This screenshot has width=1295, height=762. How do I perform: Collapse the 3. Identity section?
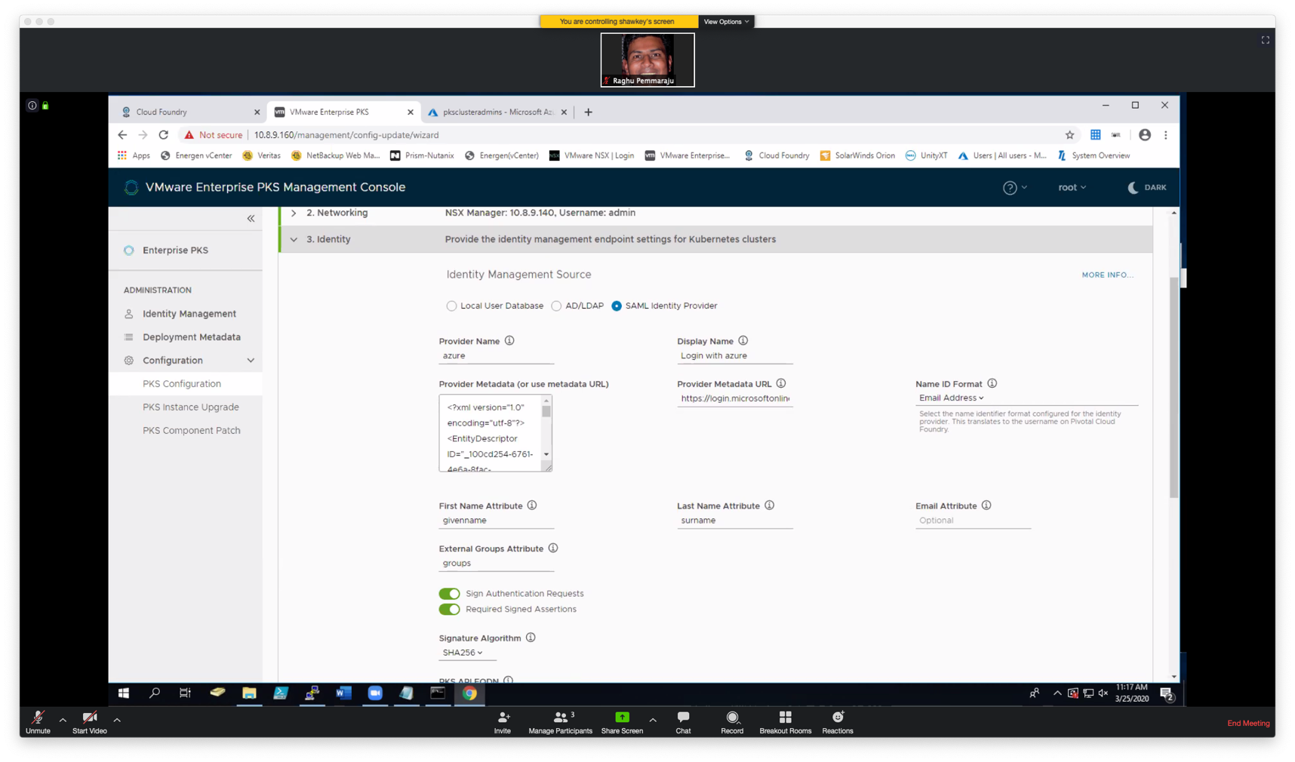point(294,240)
